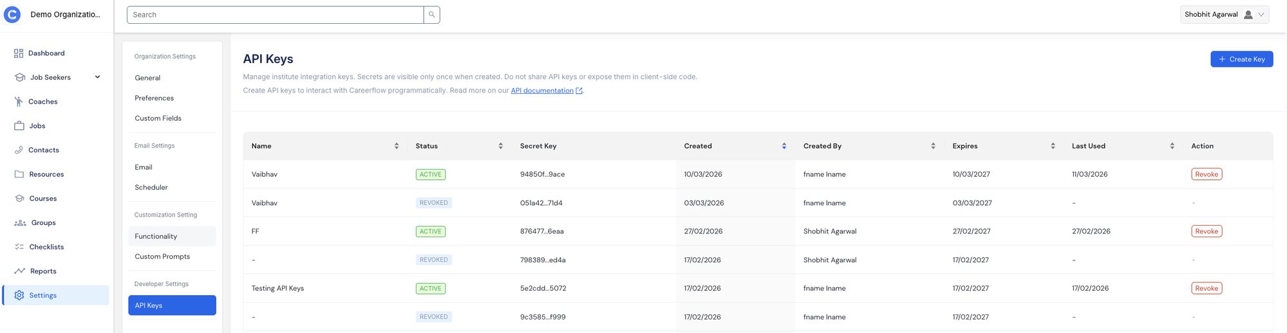Revoke the active Vaibhav key
The width and height of the screenshot is (1287, 333).
point(1206,174)
